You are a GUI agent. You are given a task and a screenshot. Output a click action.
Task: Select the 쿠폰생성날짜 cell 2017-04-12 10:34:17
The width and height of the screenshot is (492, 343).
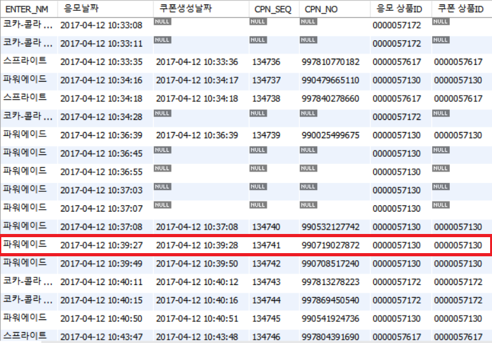pyautogui.click(x=197, y=80)
